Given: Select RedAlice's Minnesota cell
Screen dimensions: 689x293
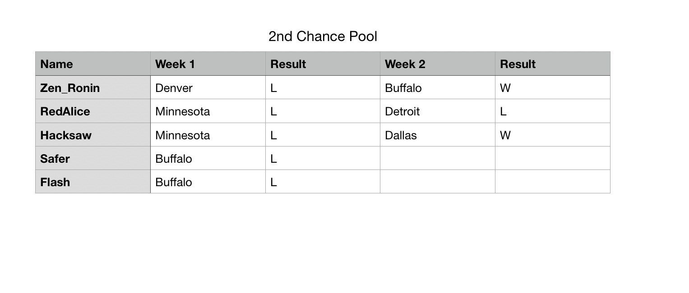Looking at the screenshot, I should pyautogui.click(x=208, y=111).
